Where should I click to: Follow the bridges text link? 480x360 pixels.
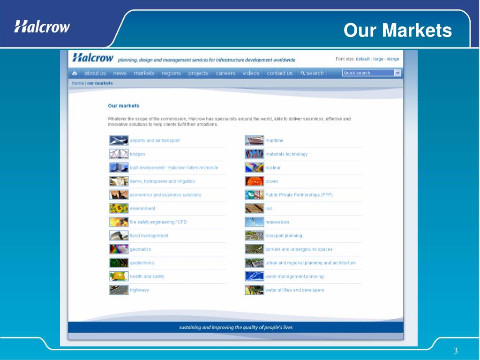point(137,154)
